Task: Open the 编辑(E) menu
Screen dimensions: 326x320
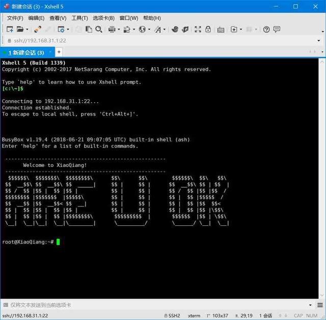Action: [x=36, y=18]
